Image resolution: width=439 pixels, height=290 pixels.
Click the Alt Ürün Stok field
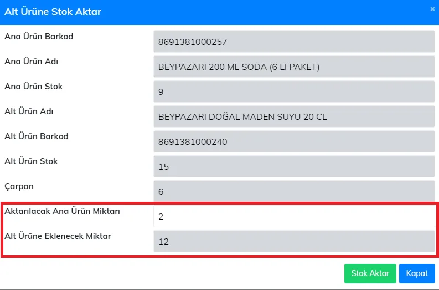294,166
